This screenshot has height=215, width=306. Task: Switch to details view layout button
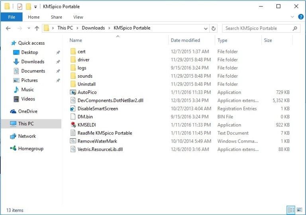point(290,210)
